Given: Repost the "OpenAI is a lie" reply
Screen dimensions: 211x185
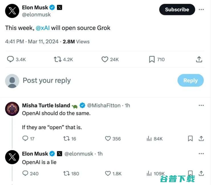Looking at the screenshot, I should coord(66,173).
